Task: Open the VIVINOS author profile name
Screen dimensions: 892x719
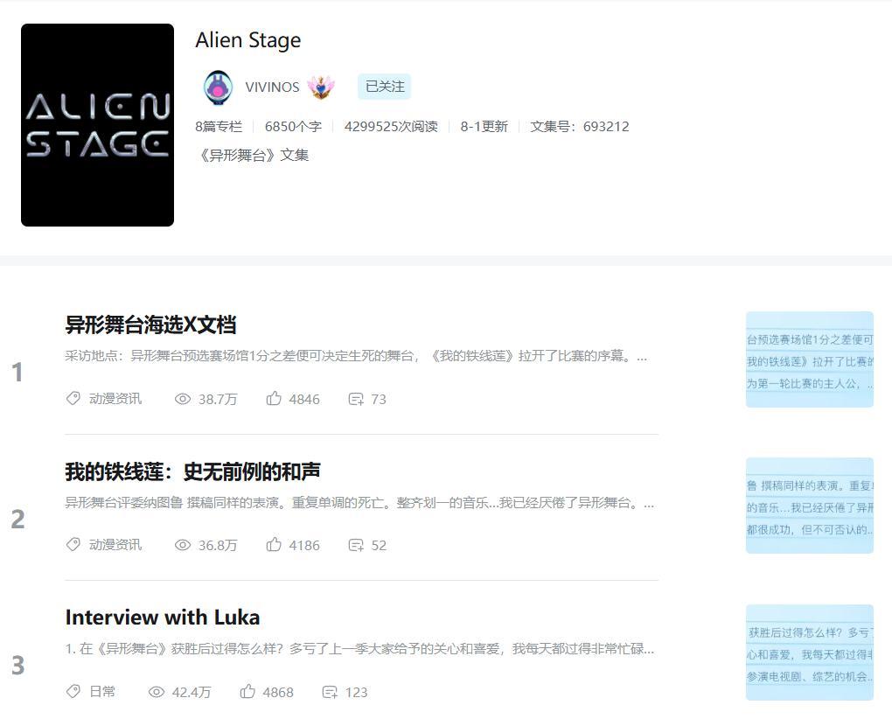Action: click(272, 87)
